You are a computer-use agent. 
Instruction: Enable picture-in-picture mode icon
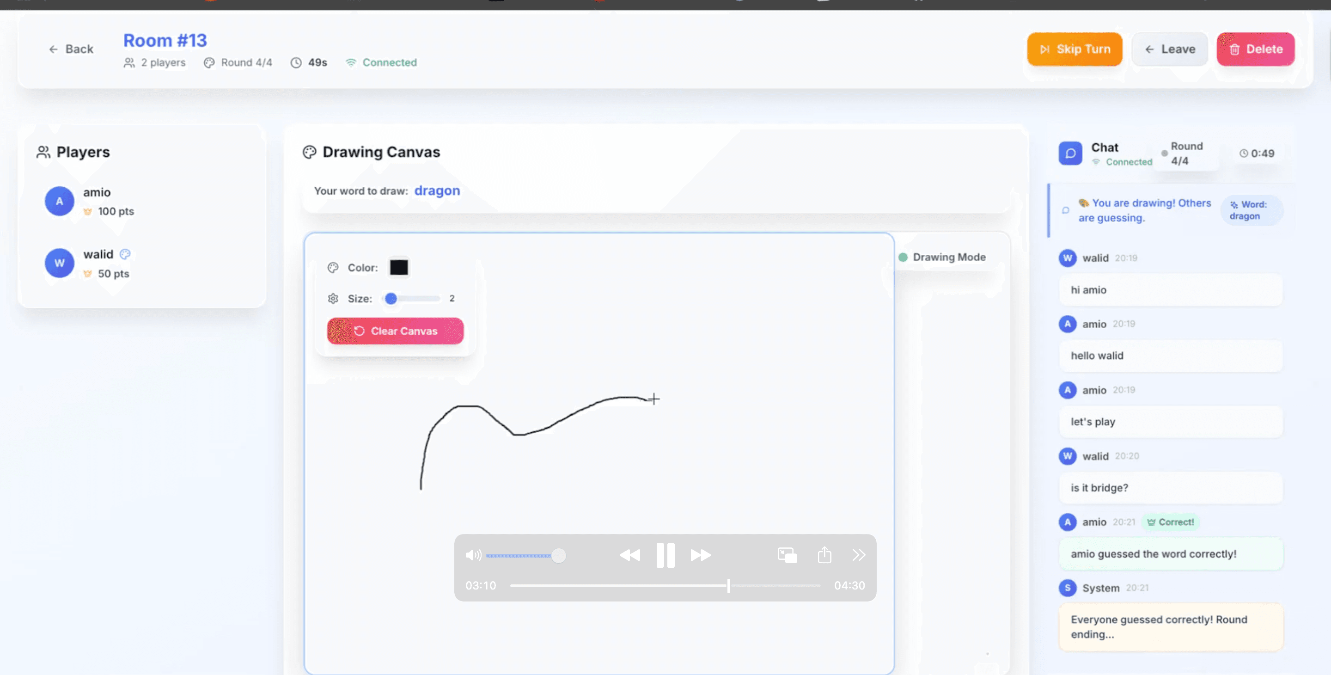pyautogui.click(x=787, y=555)
